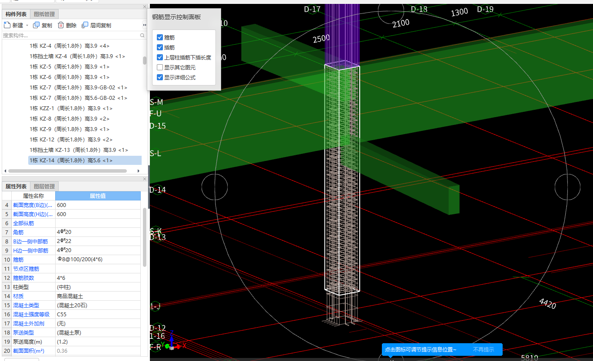This screenshot has height=361, width=593.
Task: Click 不再提示 in the blue tip
Action: (484, 349)
